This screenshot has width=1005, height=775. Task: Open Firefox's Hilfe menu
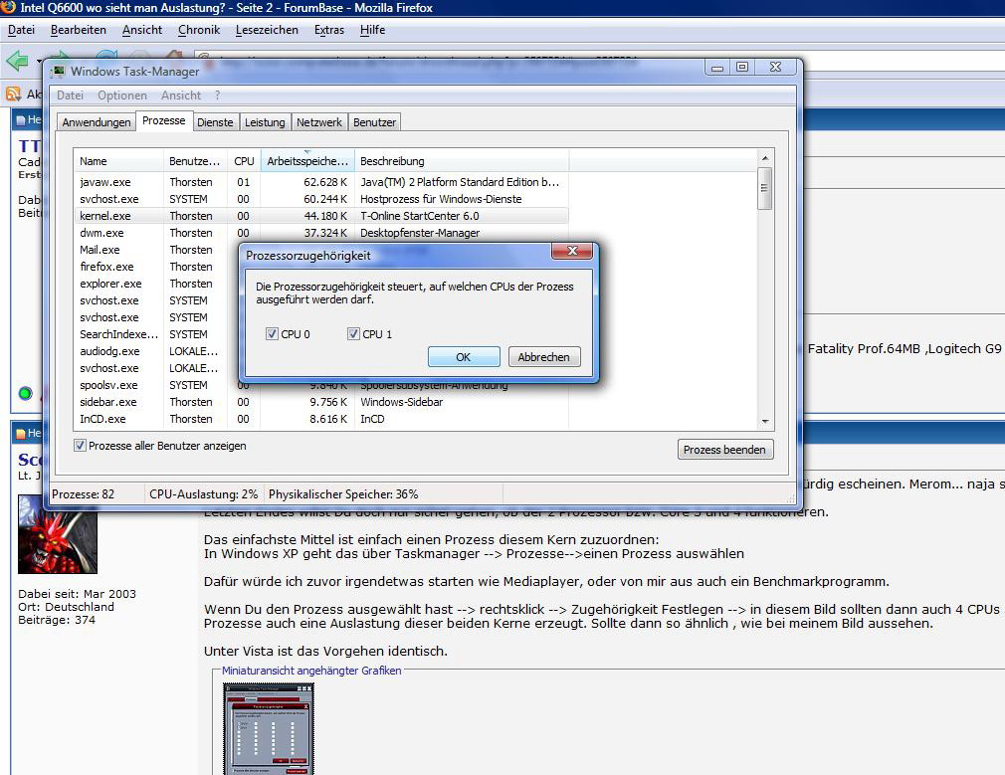pos(372,30)
